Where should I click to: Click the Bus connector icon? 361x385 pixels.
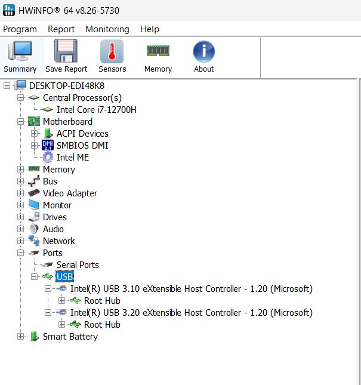pos(34,181)
